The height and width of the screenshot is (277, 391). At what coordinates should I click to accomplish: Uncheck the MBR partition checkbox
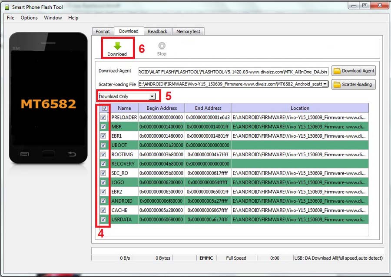103,126
